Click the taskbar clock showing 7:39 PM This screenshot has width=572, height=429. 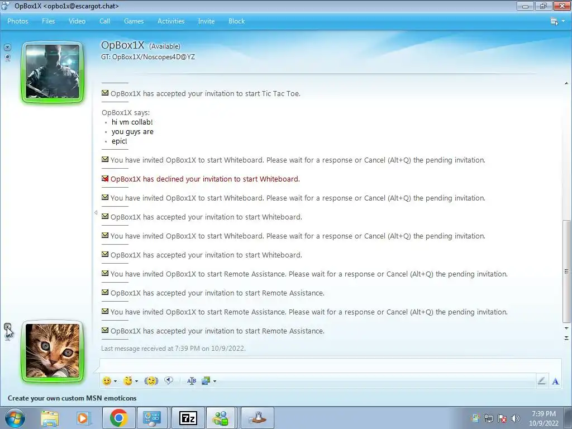[x=544, y=418]
